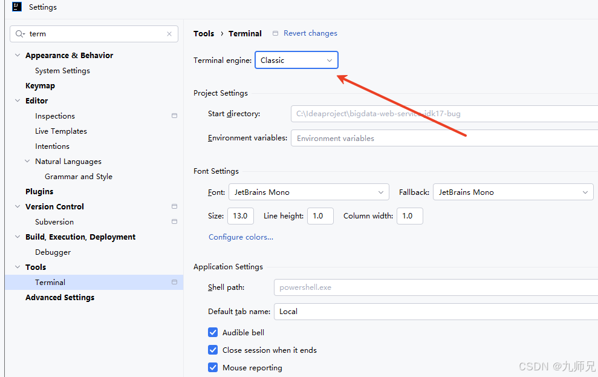Open the Font JetBrains Mono dropdown
Viewport: 598px width, 377px height.
309,192
